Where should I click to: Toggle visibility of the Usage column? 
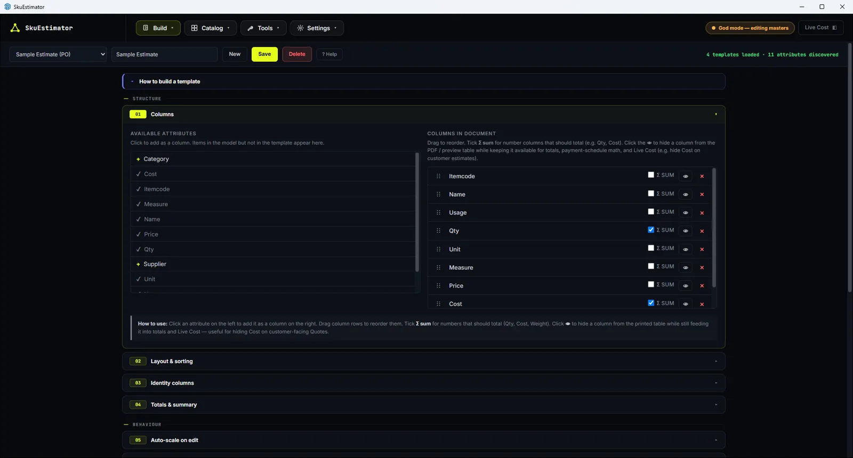click(686, 212)
